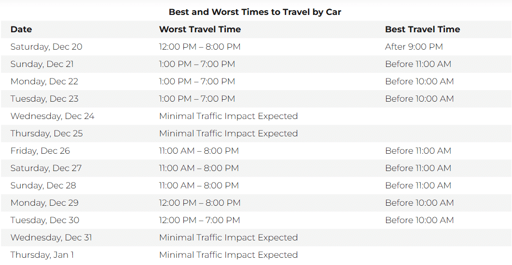Click the 'After 9:00 PM' best time cell

click(x=414, y=47)
